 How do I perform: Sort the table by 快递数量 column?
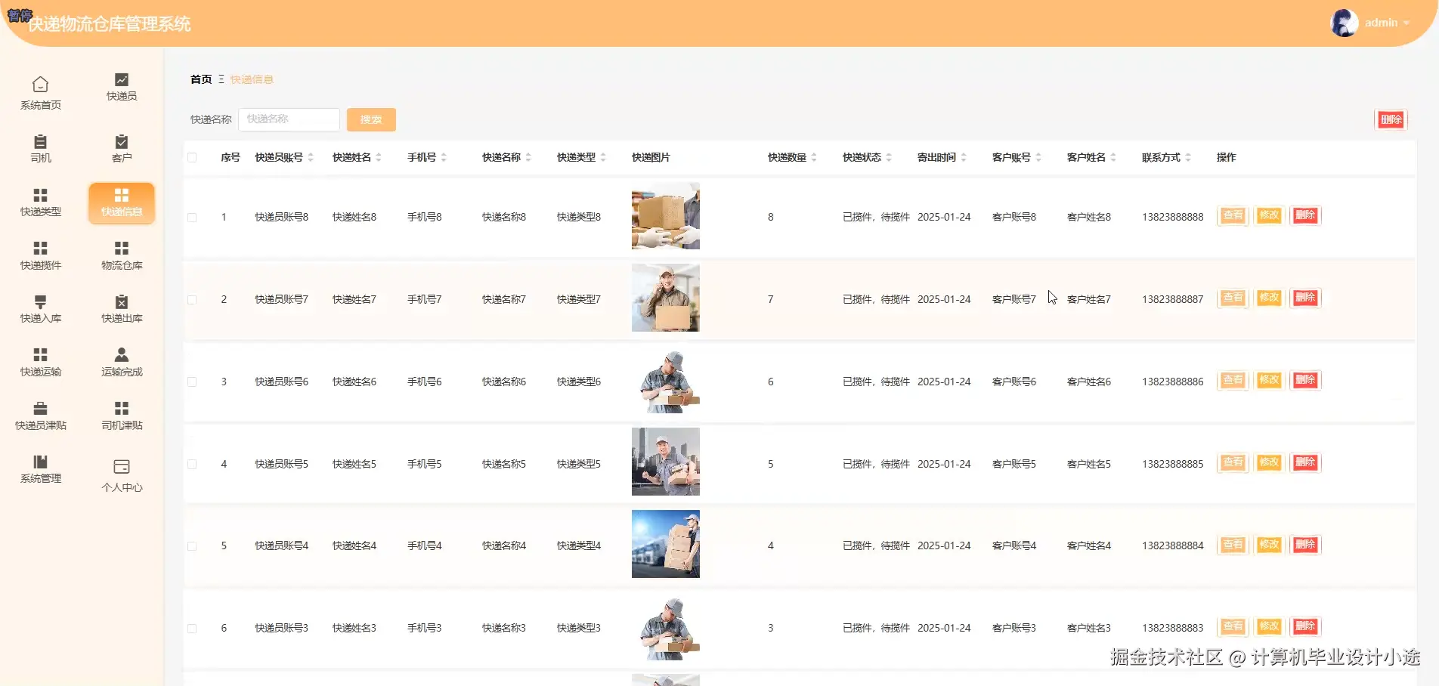(813, 157)
